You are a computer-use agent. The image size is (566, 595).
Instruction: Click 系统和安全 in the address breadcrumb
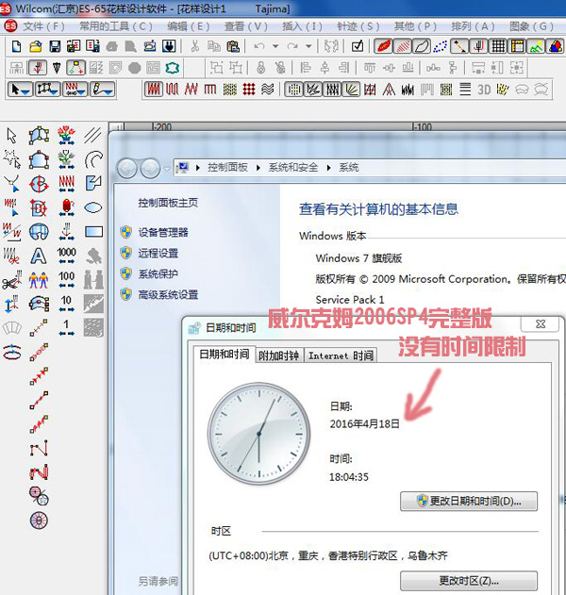pos(293,167)
